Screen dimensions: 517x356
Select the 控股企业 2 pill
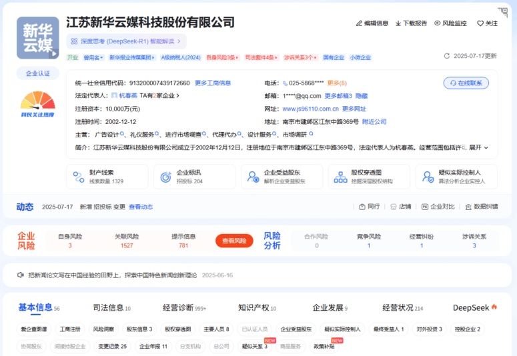468,329
